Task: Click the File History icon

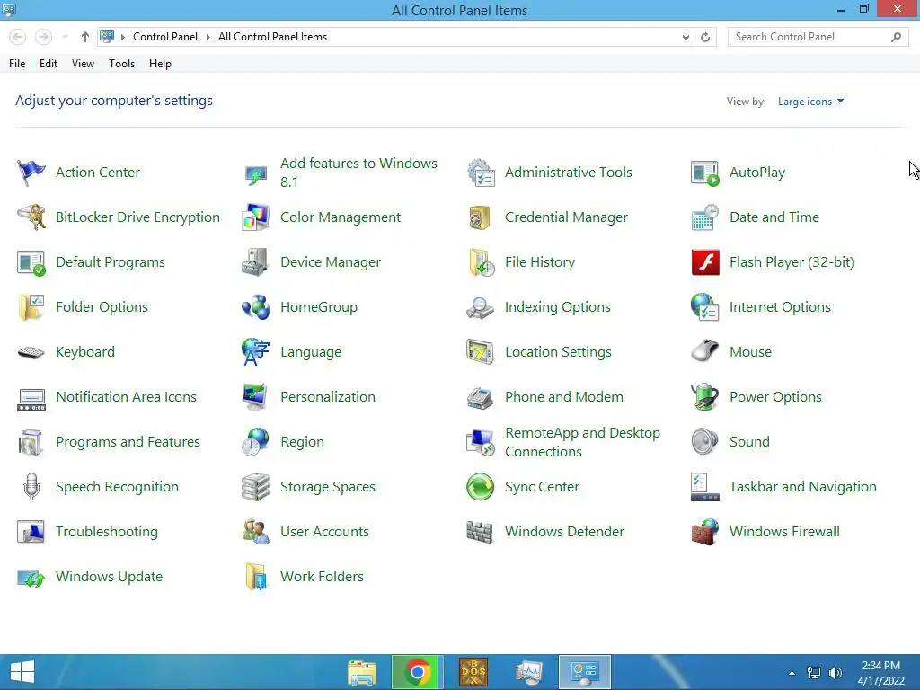Action: 481,262
